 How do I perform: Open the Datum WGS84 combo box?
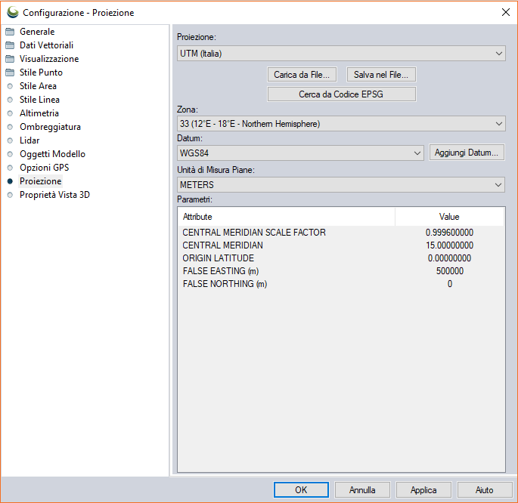300,153
